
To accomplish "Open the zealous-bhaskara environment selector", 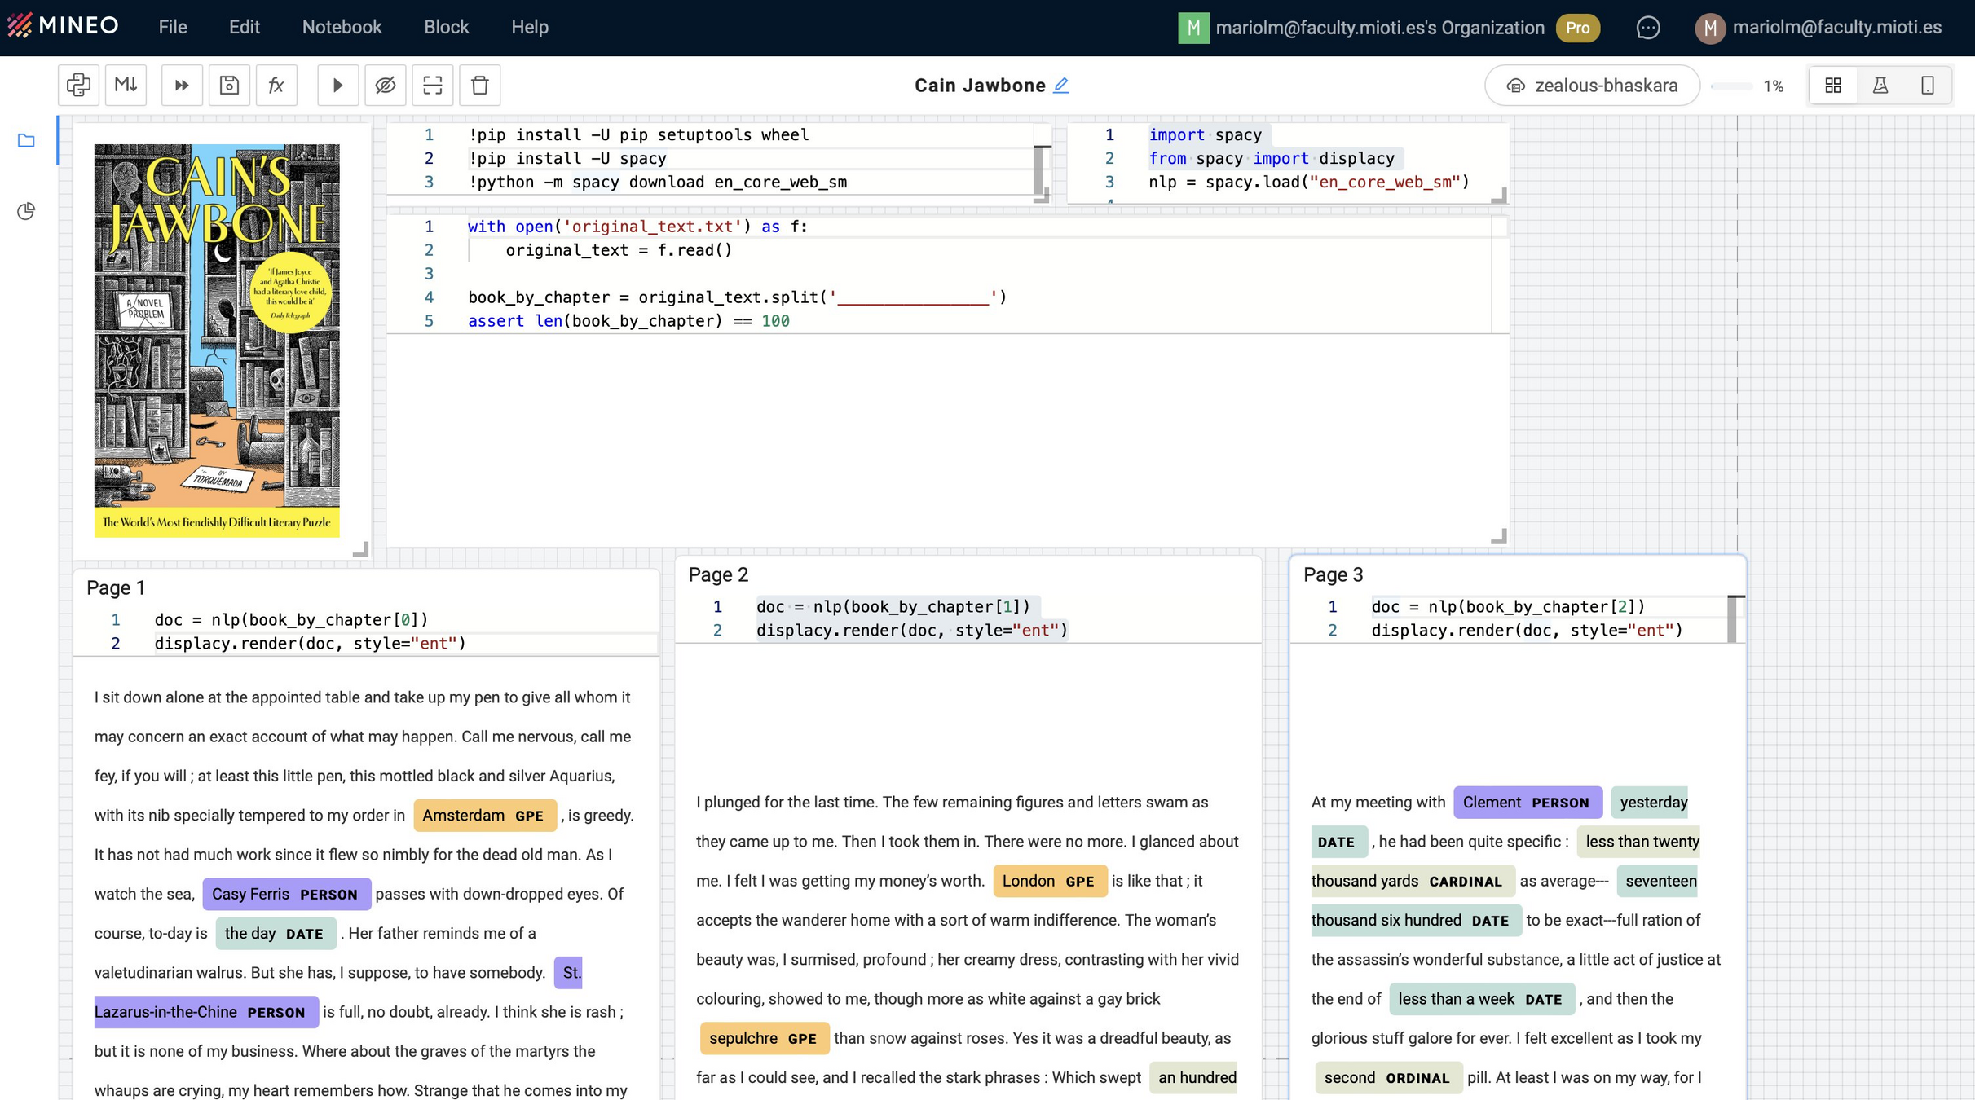I will coord(1592,85).
